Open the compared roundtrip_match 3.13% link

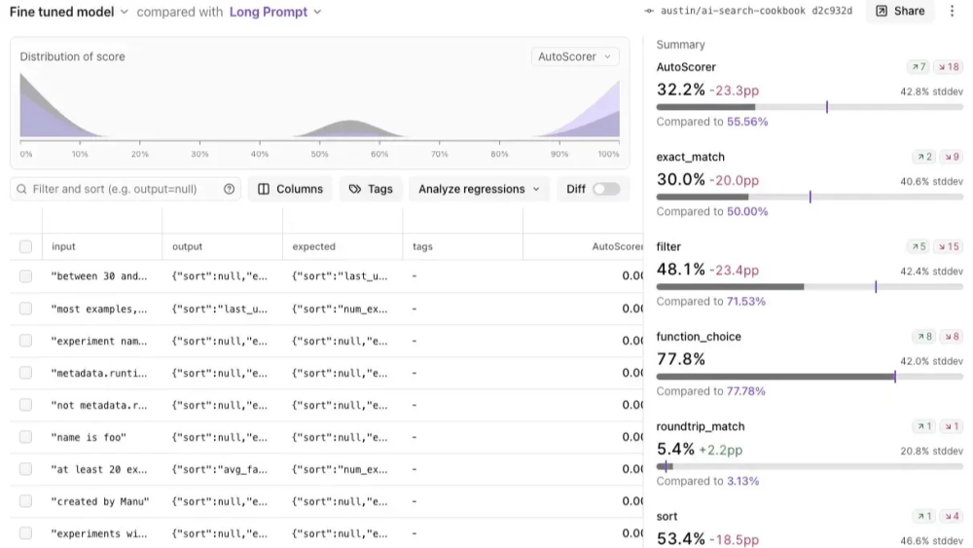pyautogui.click(x=742, y=481)
